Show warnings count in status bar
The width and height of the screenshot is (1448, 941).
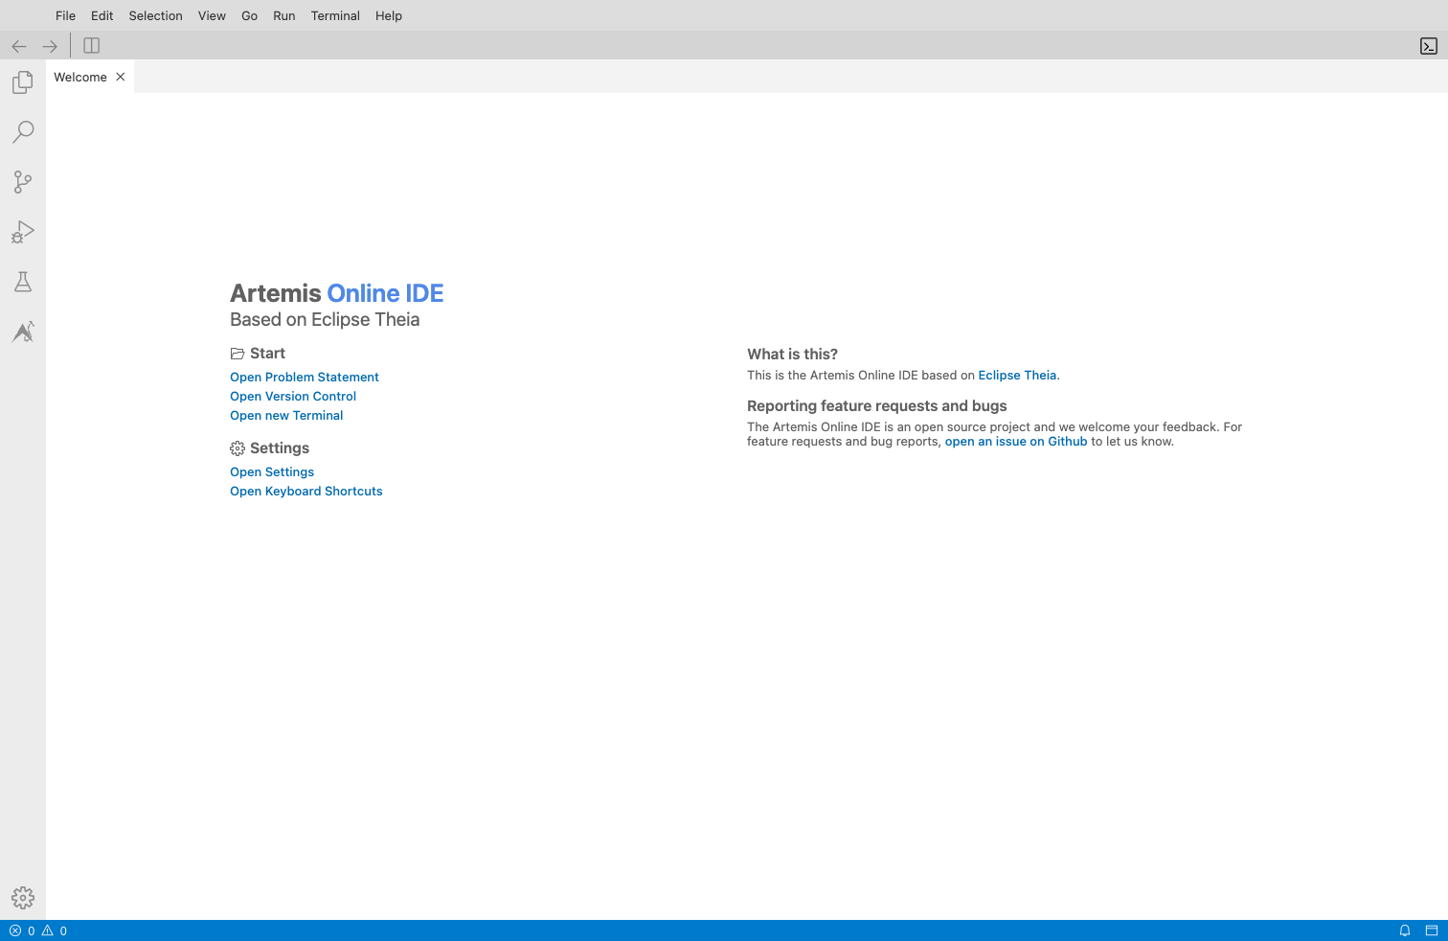point(55,930)
